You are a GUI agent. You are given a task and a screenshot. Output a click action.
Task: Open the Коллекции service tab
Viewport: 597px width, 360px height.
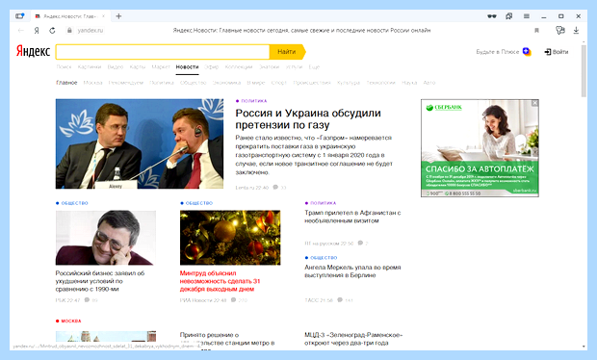239,67
